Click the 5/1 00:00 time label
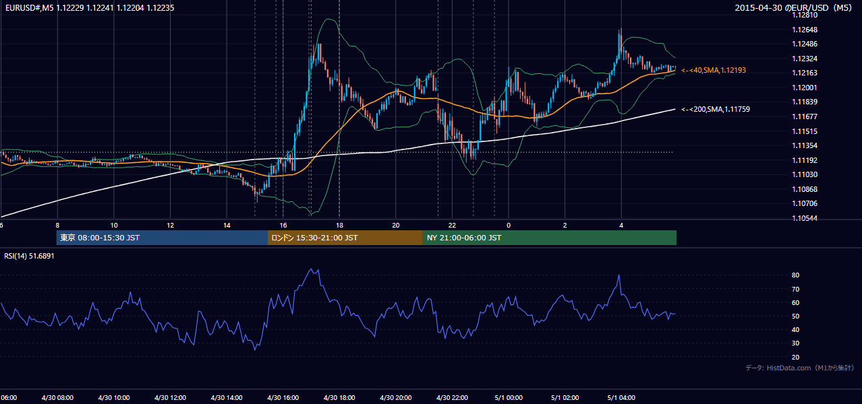The width and height of the screenshot is (862, 404). pos(509,398)
